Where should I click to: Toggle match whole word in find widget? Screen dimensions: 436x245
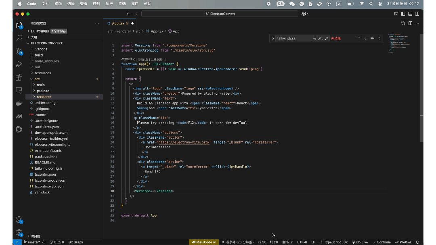[320, 38]
